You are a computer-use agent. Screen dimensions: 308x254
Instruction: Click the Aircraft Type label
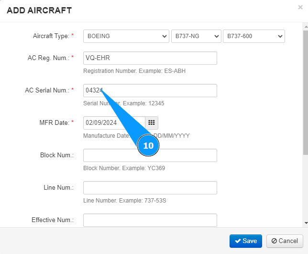coord(51,36)
